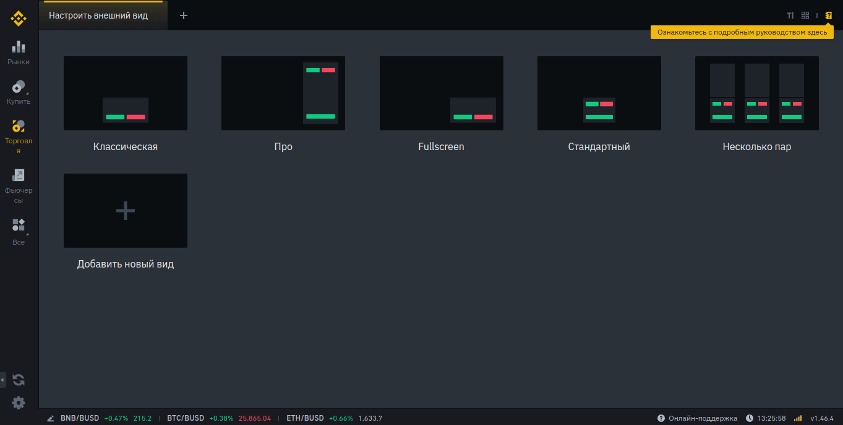Open settings via the gear icon

(19, 403)
